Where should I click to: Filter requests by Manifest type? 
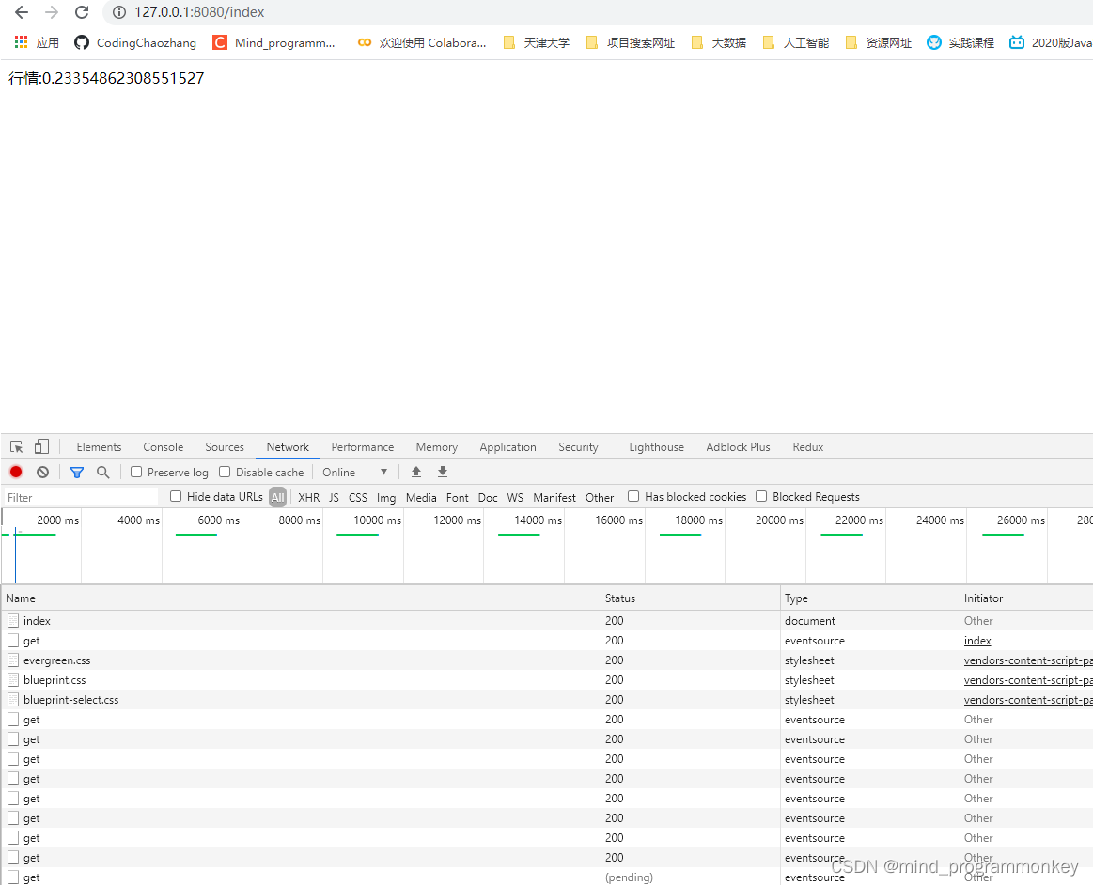(554, 497)
